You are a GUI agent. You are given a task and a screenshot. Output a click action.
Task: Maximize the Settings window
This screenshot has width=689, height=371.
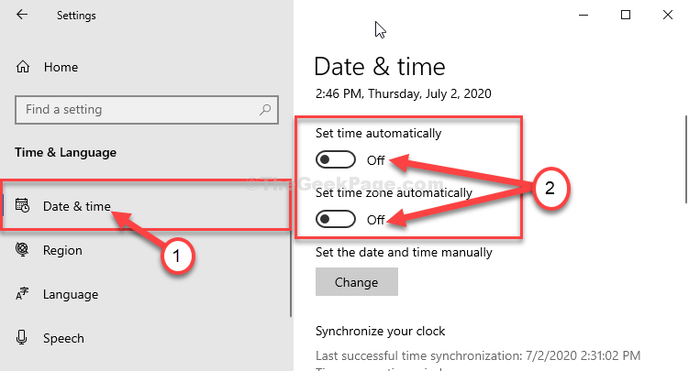click(626, 15)
